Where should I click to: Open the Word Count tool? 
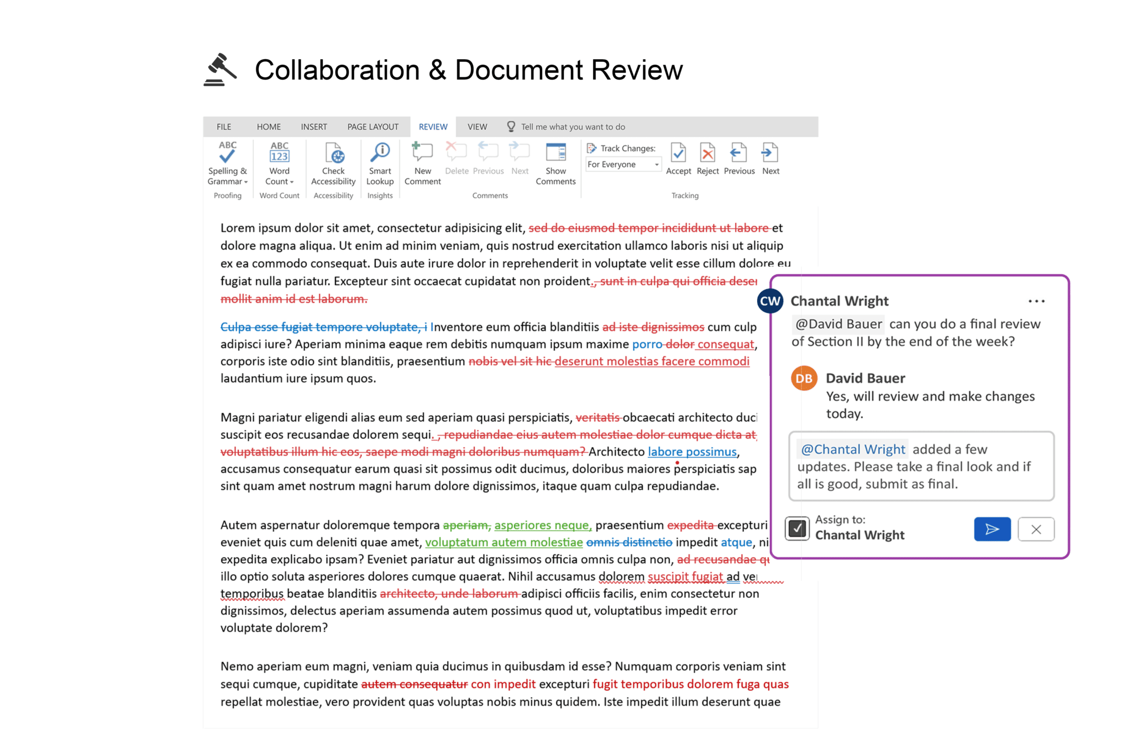279,162
